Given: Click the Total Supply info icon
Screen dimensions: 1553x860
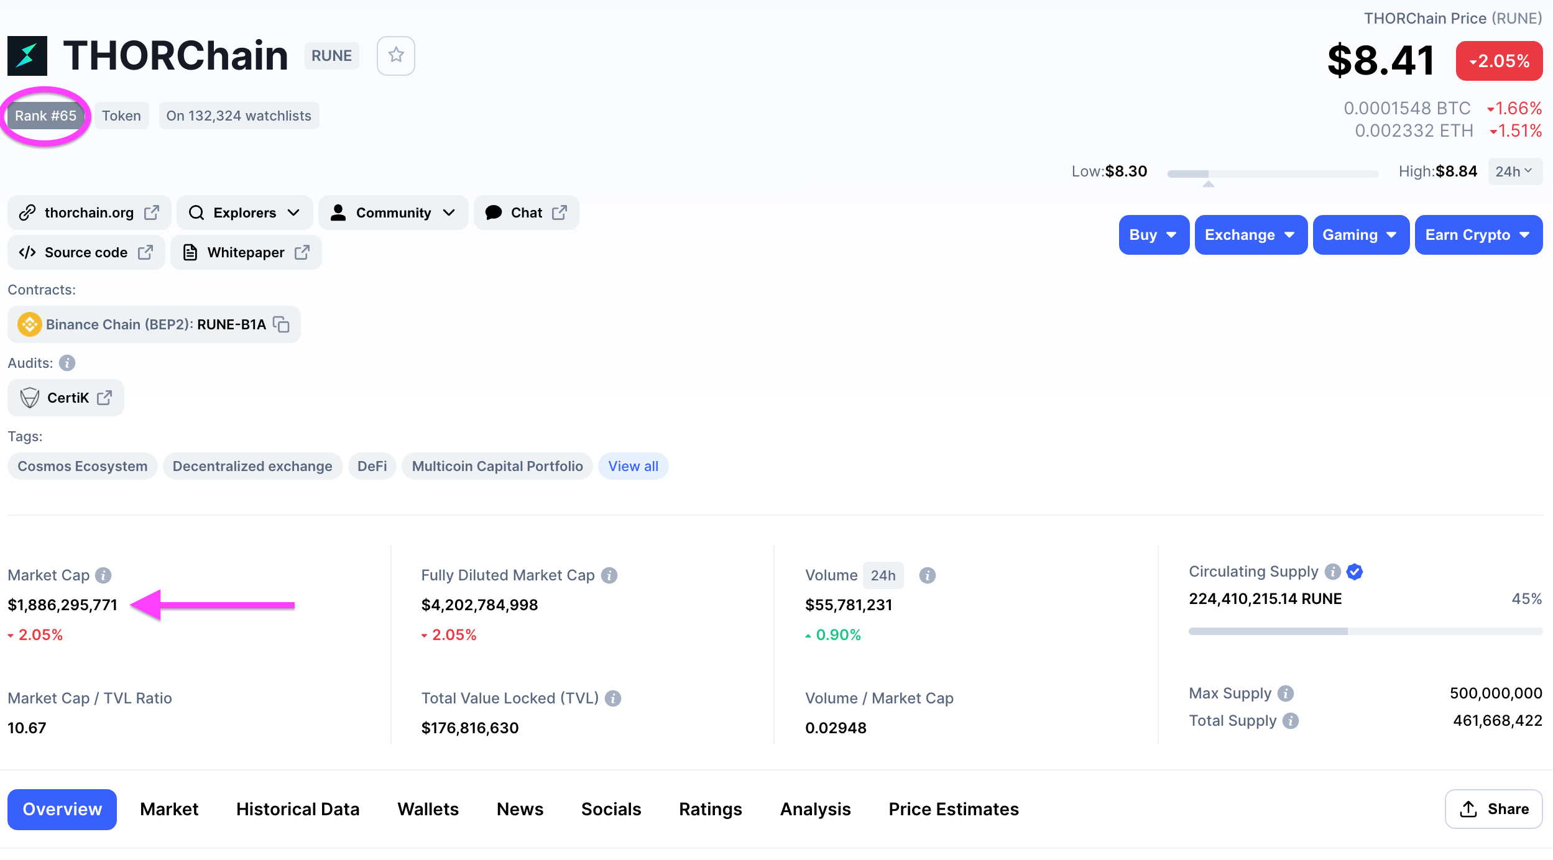Looking at the screenshot, I should coord(1291,721).
